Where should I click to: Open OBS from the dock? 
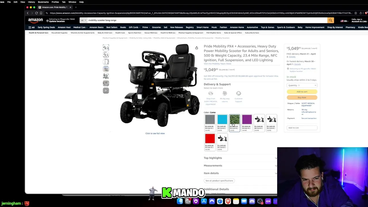260,201
